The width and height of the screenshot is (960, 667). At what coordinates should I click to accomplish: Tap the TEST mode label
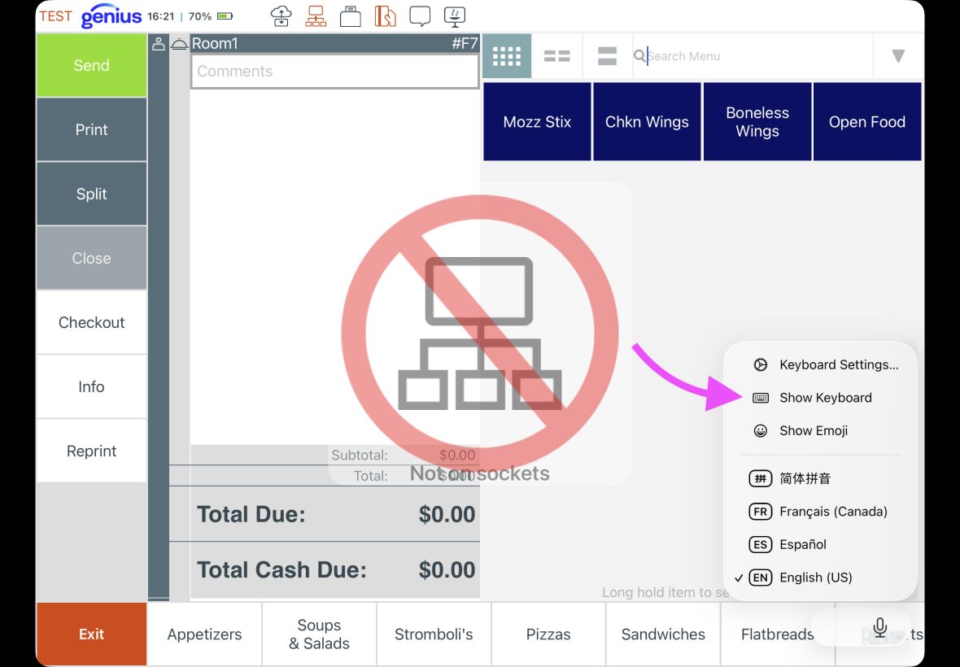click(x=55, y=16)
